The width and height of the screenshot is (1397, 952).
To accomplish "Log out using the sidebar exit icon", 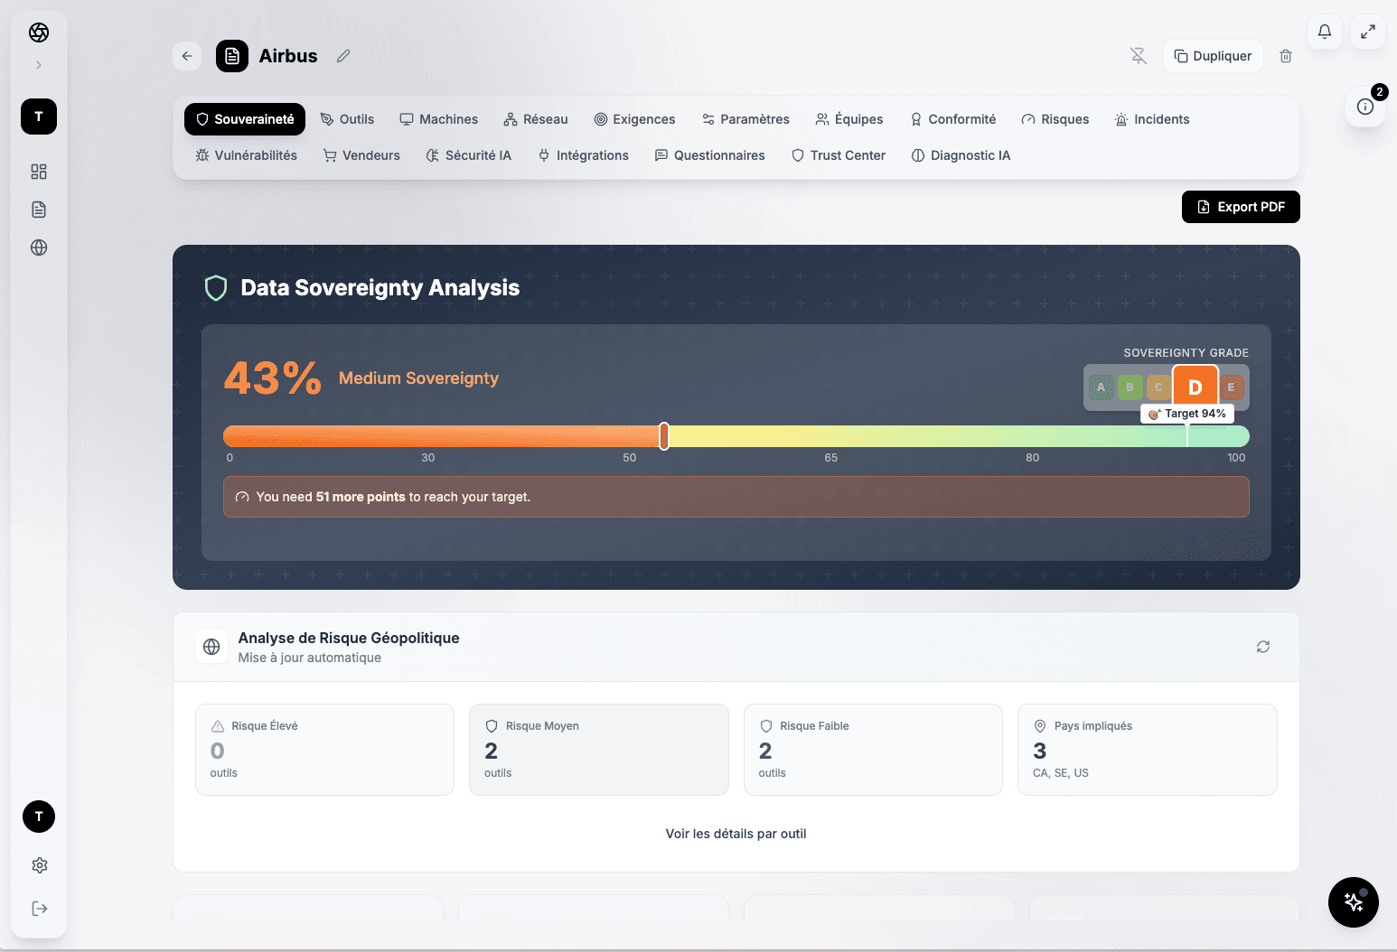I will tap(39, 908).
